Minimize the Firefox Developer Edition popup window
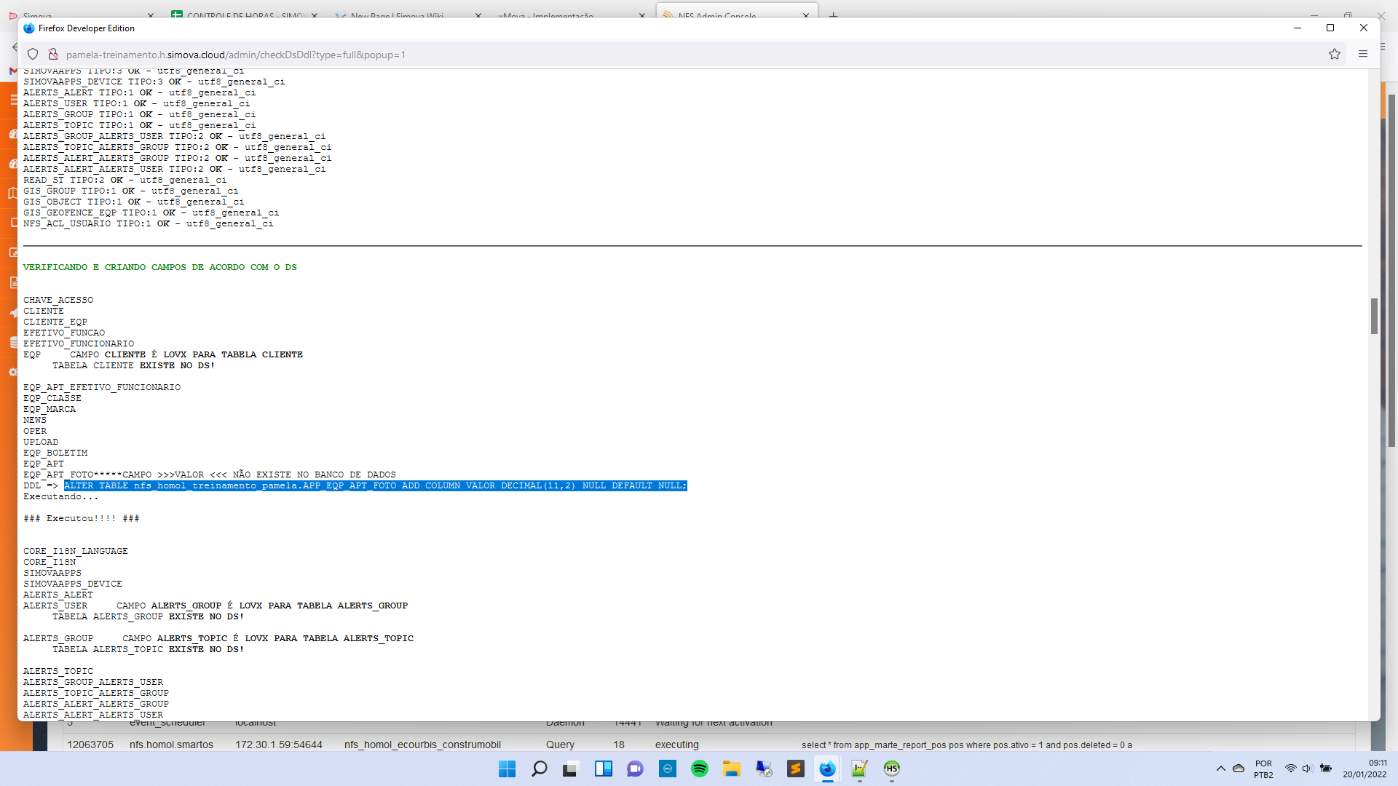This screenshot has height=786, width=1398. (x=1297, y=28)
